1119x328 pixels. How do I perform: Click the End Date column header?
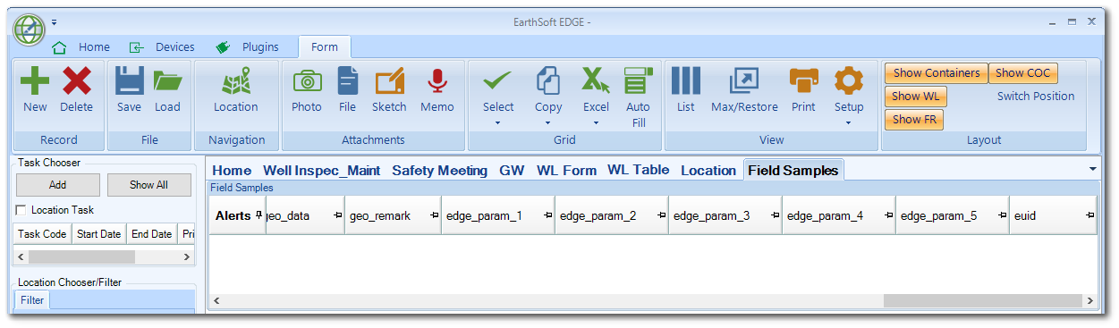pos(151,234)
